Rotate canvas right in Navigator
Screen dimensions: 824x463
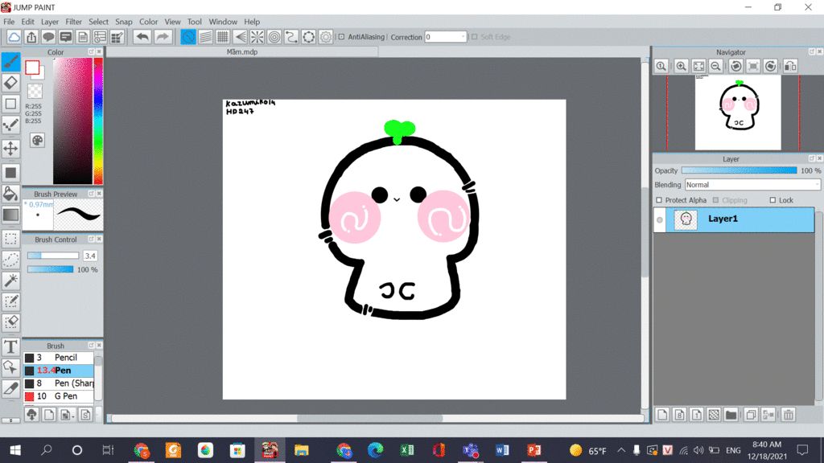[771, 66]
